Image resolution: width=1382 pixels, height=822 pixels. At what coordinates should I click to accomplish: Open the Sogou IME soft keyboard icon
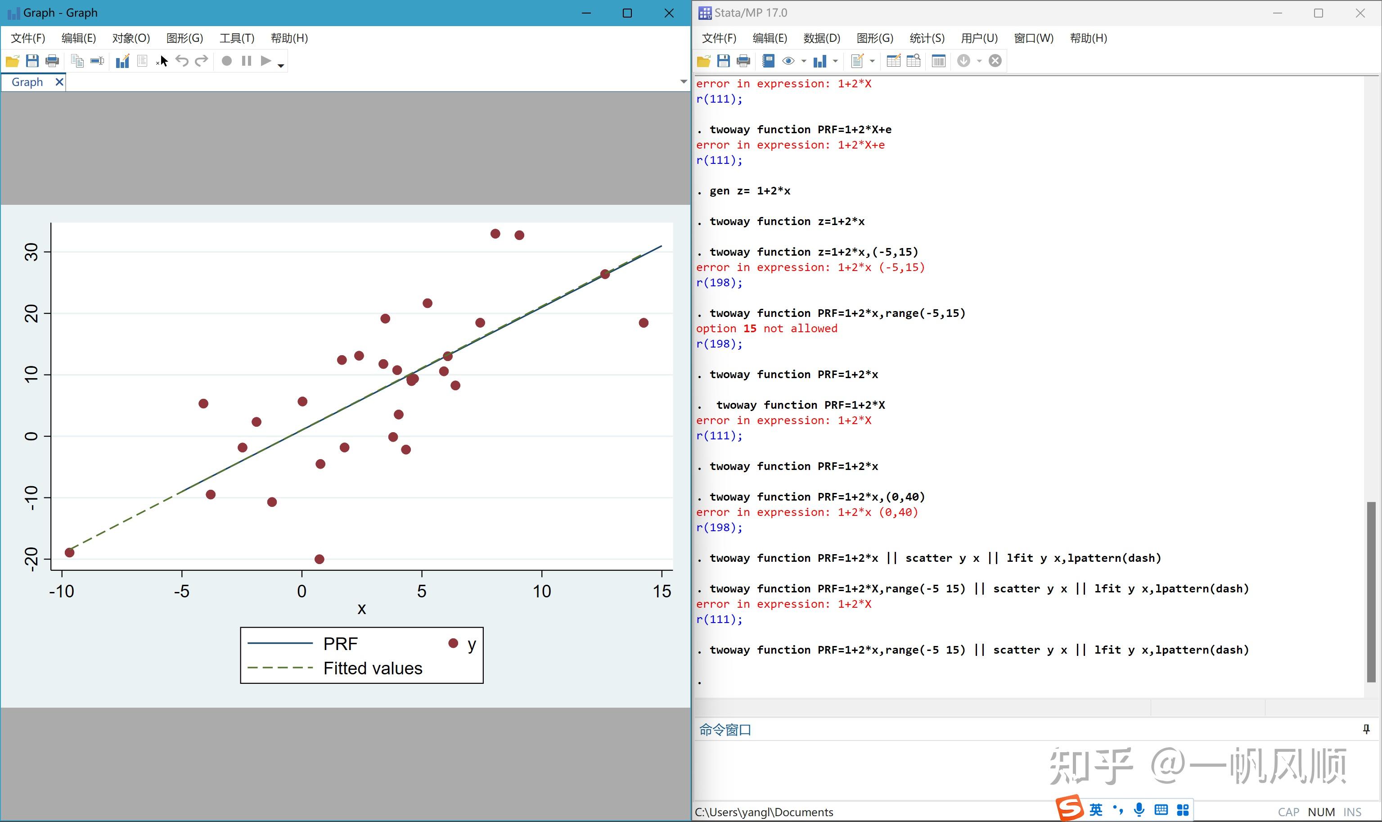click(x=1161, y=810)
